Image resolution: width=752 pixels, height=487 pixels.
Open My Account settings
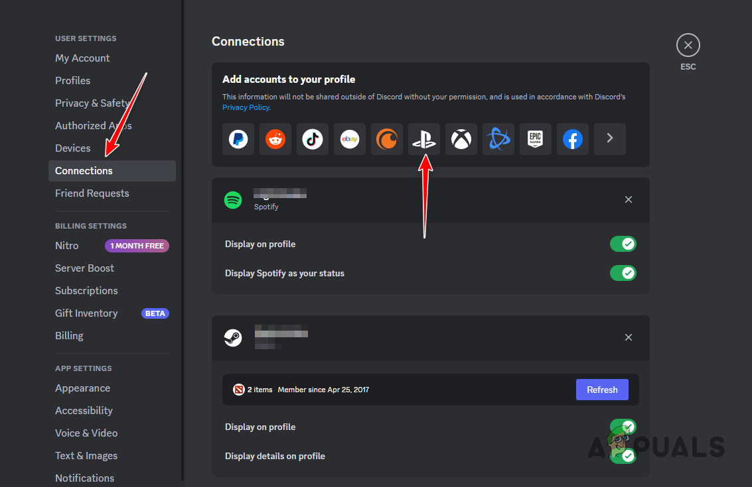[82, 58]
